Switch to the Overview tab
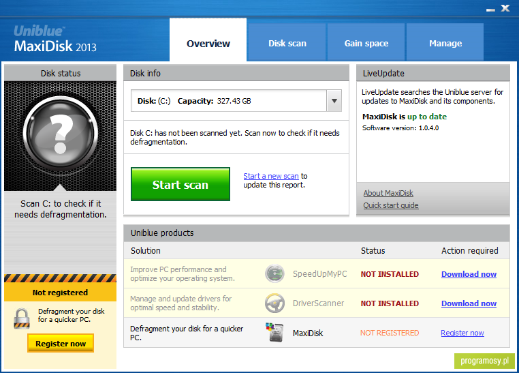Image resolution: width=519 pixels, height=373 pixels. coord(208,40)
